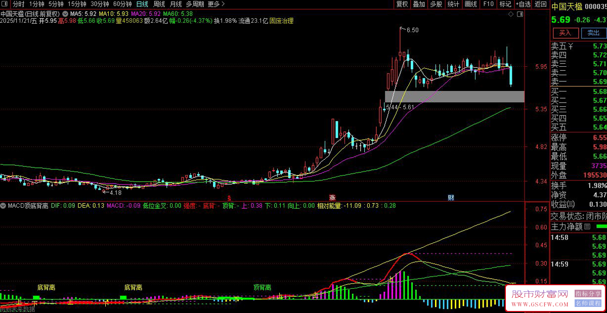Open the 更多 periods dropdown
Screen dimensions: 607x313
click(216, 4)
